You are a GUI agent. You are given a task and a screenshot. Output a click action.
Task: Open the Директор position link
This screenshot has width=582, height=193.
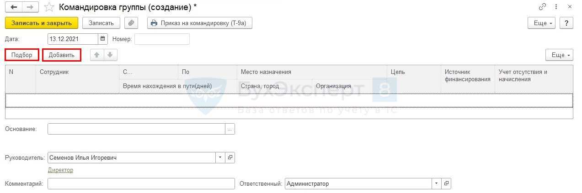pos(60,170)
